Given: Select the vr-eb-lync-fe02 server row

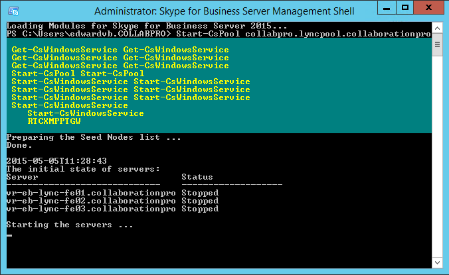Looking at the screenshot, I should pyautogui.click(x=112, y=201).
